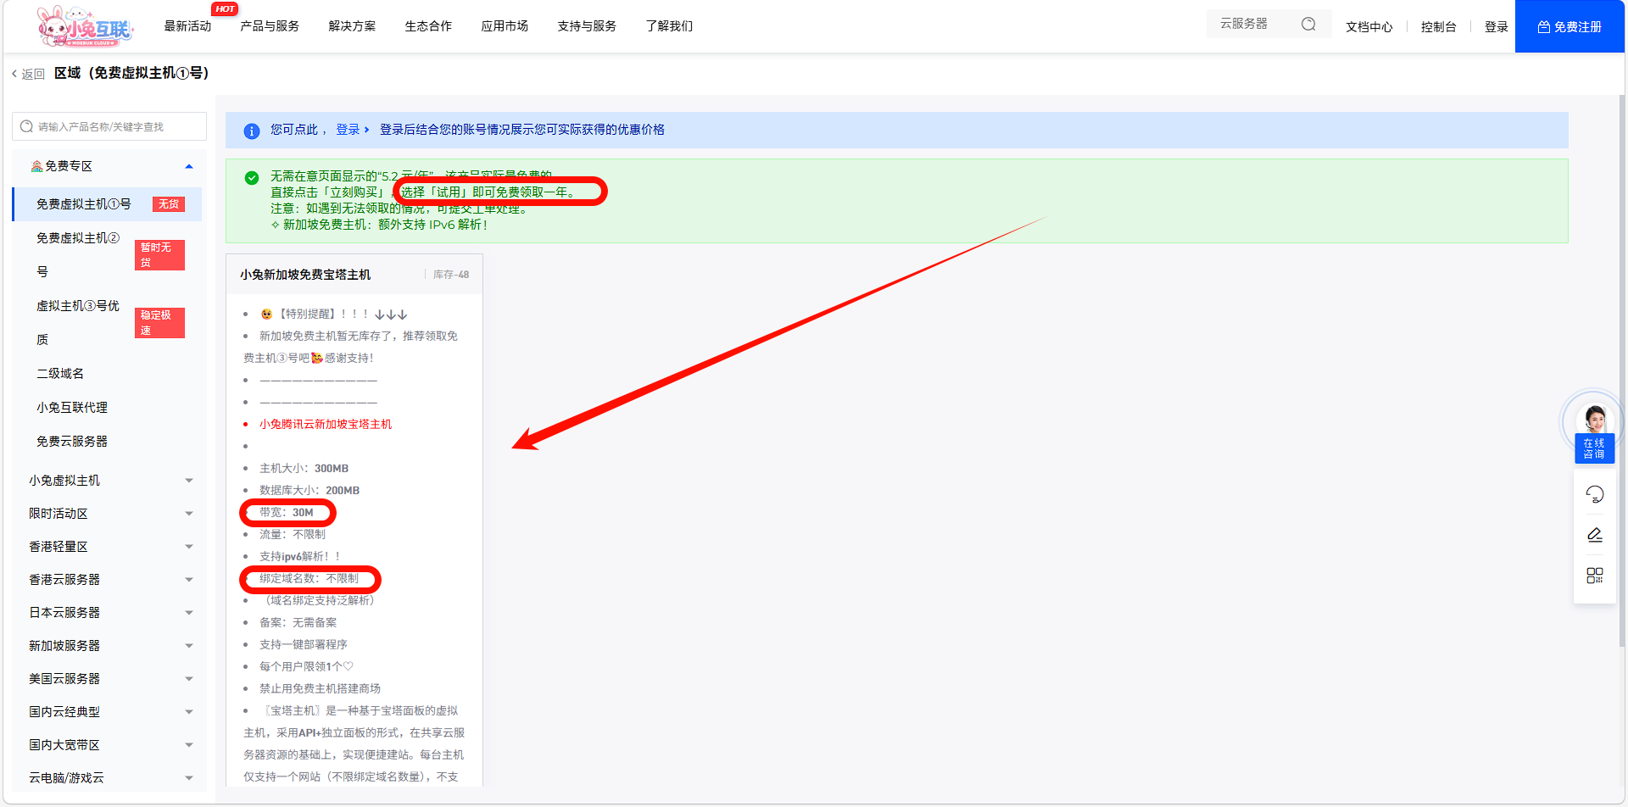Click the 免费注册 button

point(1569,27)
